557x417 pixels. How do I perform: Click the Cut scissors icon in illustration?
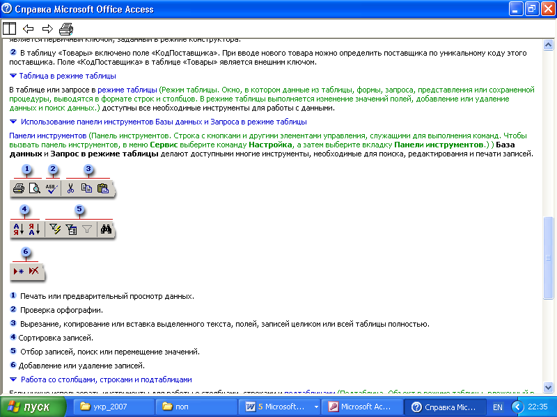click(71, 188)
